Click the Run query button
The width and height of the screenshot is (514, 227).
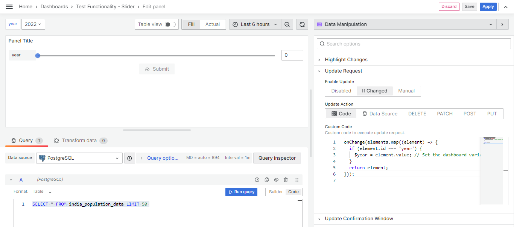coord(241,192)
